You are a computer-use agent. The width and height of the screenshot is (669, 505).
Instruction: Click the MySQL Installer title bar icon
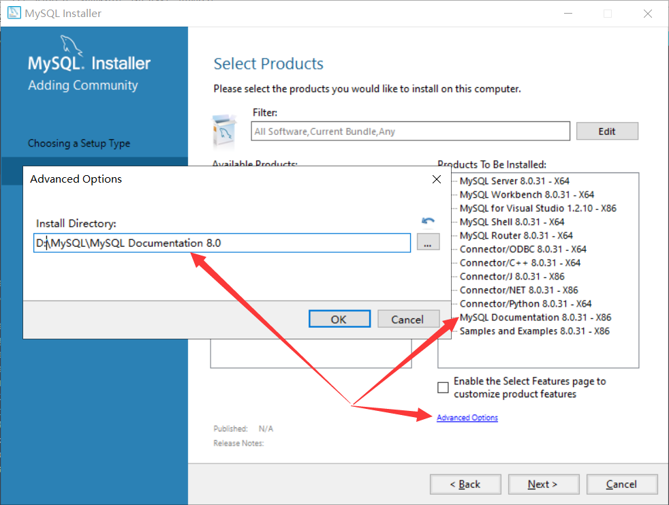pyautogui.click(x=14, y=13)
